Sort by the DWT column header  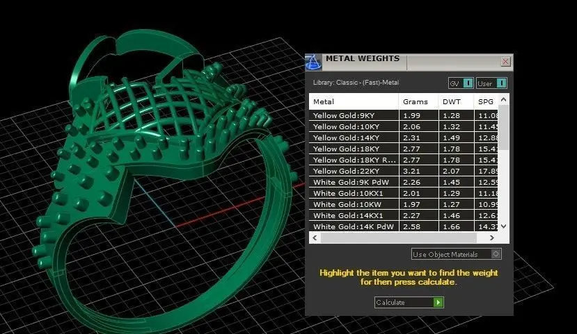pos(457,101)
